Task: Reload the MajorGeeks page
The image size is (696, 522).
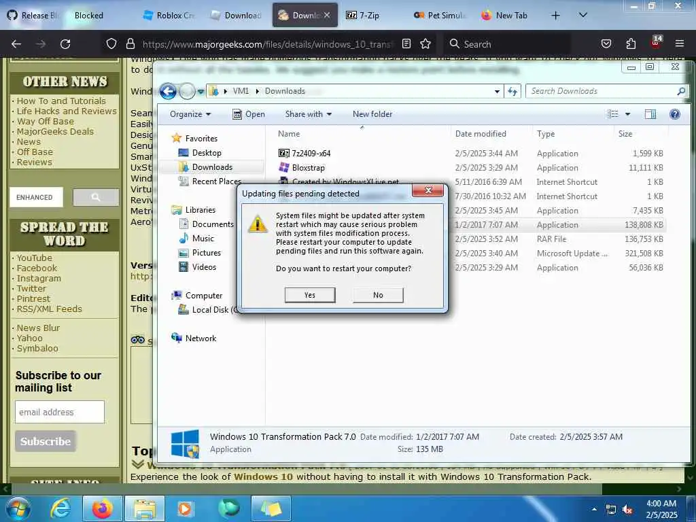Action: (65, 44)
